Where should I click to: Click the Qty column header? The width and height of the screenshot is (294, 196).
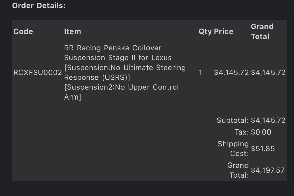(205, 31)
